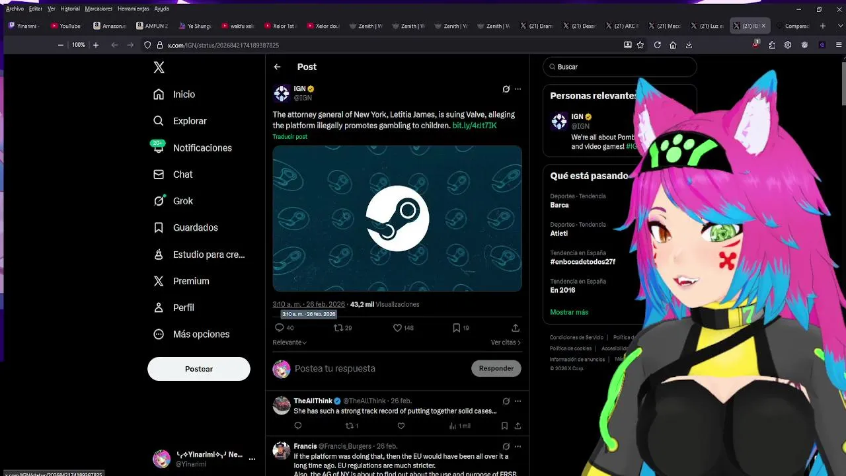Open the browser hamburger application menu
846x476 pixels.
tap(839, 45)
